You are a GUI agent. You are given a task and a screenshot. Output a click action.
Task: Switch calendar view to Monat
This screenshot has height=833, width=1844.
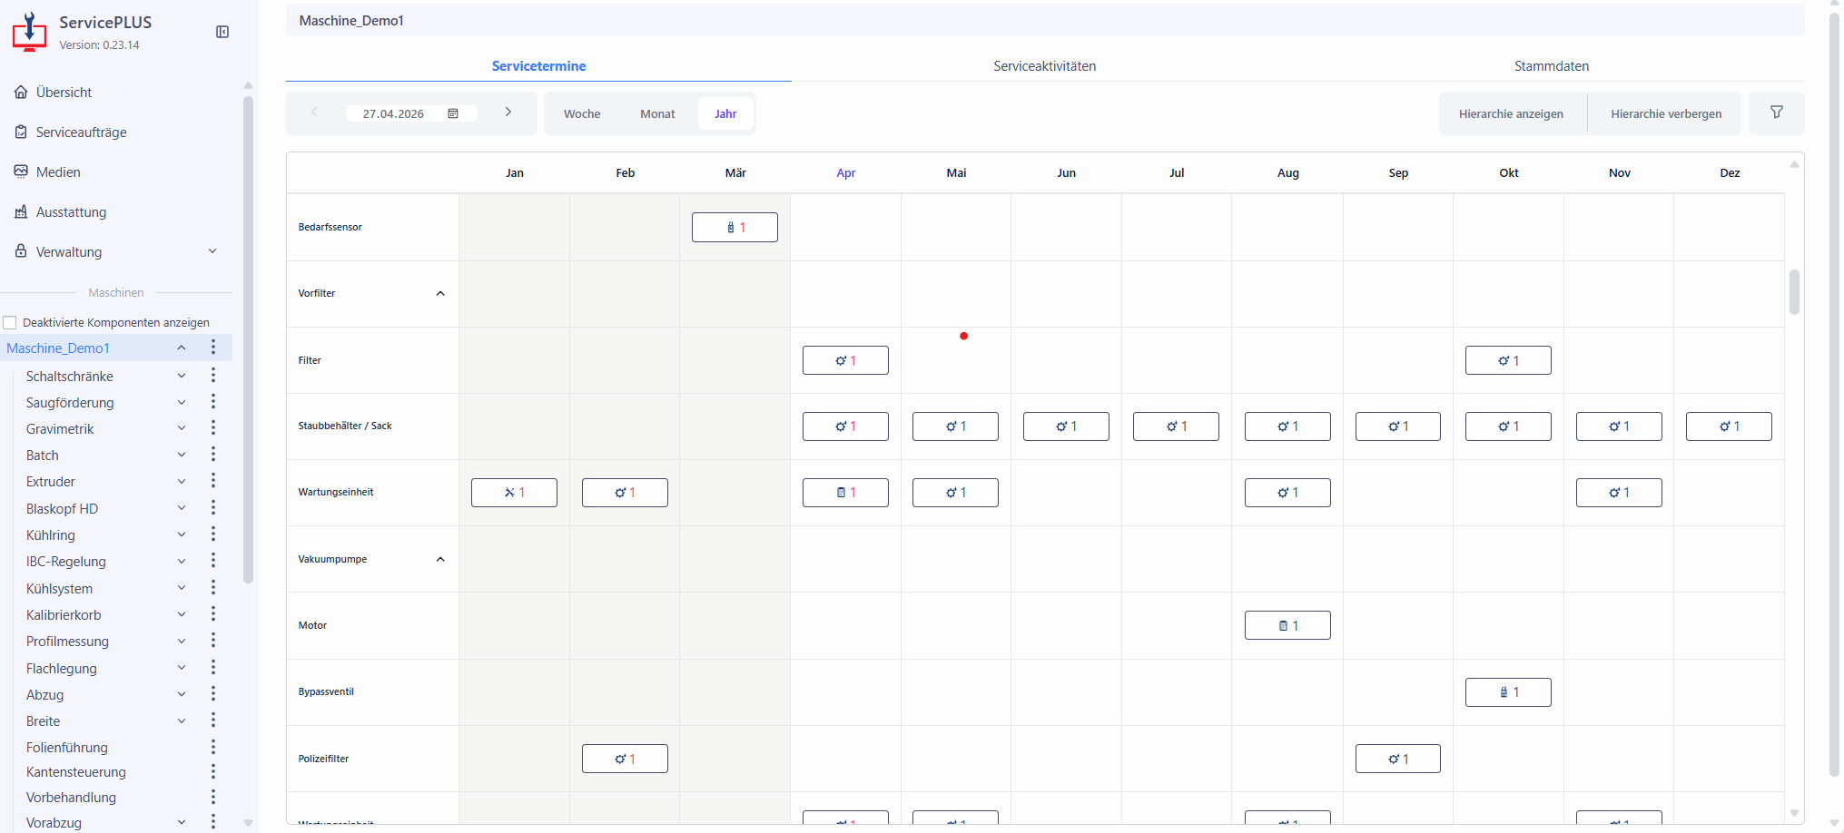coord(657,114)
